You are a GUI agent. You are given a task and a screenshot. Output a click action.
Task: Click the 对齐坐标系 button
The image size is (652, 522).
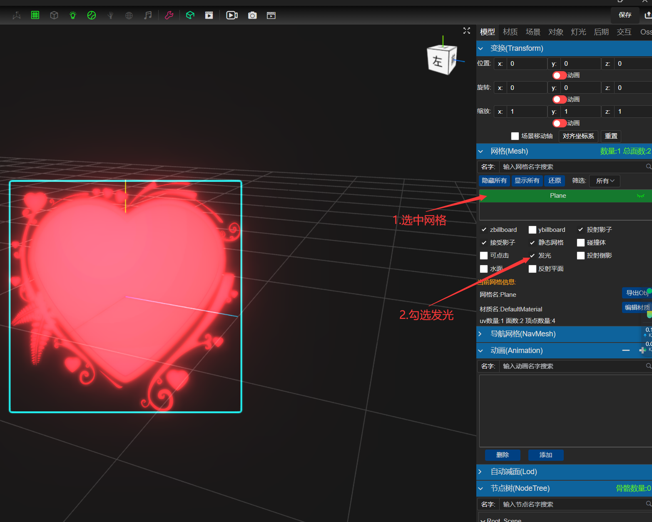click(x=578, y=136)
